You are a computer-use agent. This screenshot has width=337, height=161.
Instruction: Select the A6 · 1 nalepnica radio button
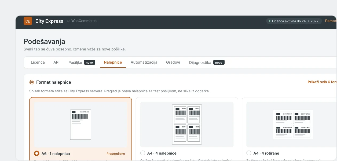coord(37,153)
